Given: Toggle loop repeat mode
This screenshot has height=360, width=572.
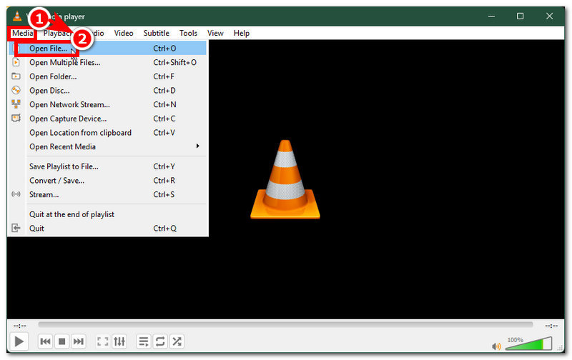Looking at the screenshot, I should coord(160,341).
